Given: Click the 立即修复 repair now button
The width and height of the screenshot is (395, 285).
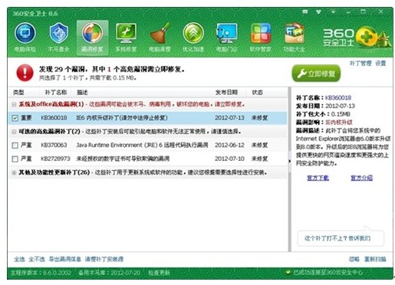Looking at the screenshot, I should tap(316, 74).
